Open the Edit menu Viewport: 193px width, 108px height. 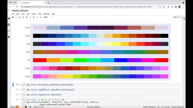click(x=18, y=14)
